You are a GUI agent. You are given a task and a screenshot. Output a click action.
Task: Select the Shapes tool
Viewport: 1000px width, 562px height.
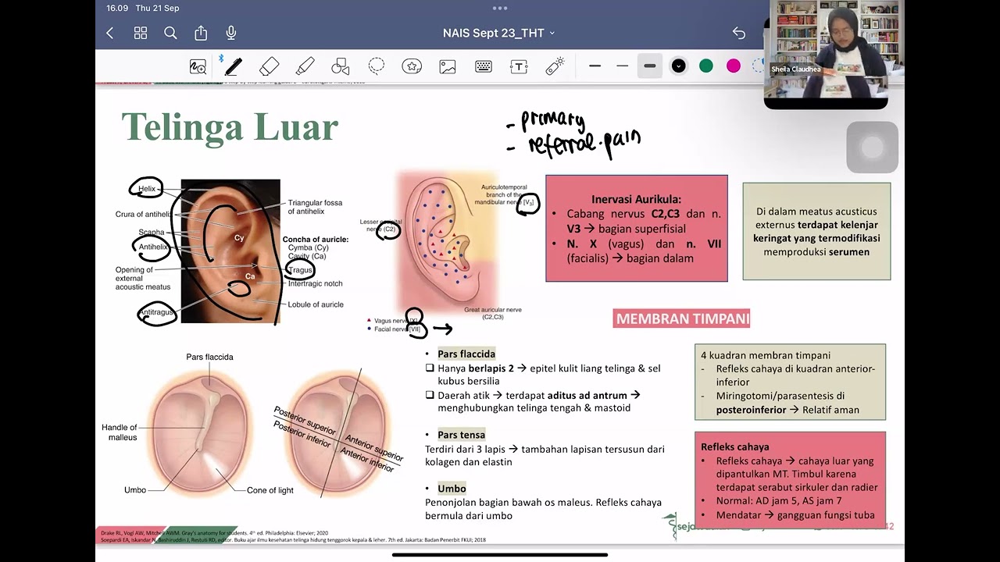[x=340, y=66]
